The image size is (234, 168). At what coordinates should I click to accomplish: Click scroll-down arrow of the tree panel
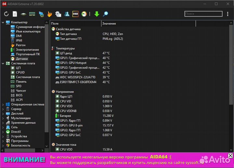tap(46, 146)
